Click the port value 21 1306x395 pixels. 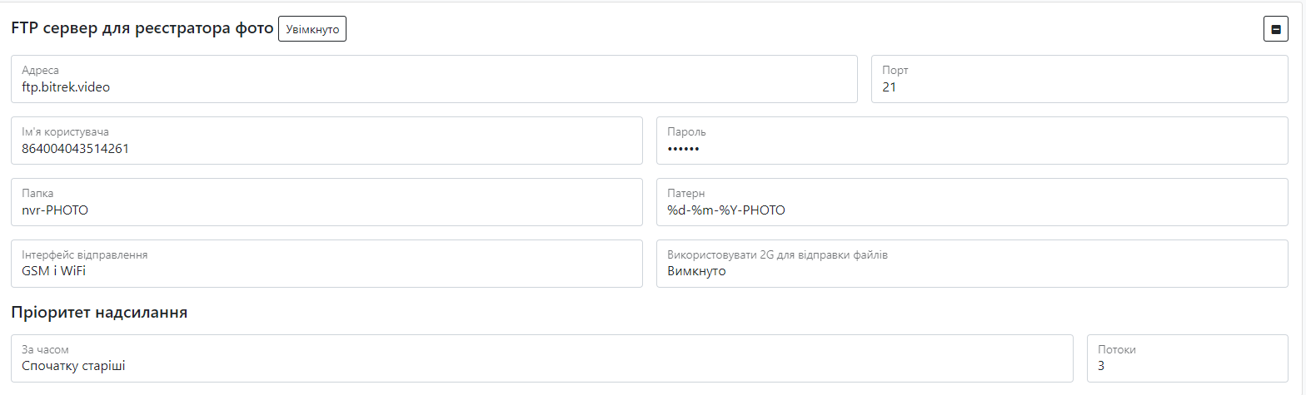coord(889,86)
